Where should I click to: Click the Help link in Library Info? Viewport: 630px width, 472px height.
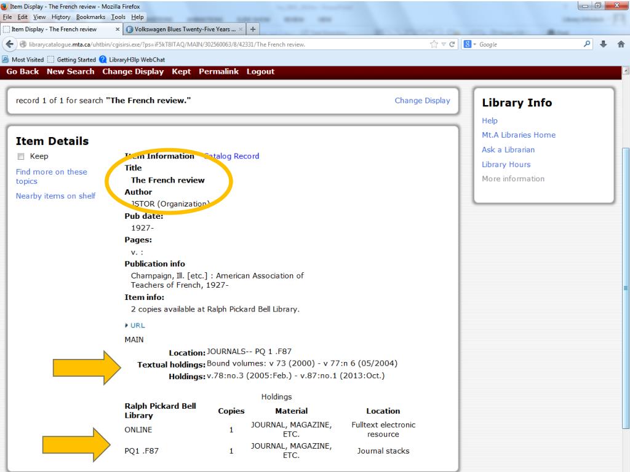[489, 120]
